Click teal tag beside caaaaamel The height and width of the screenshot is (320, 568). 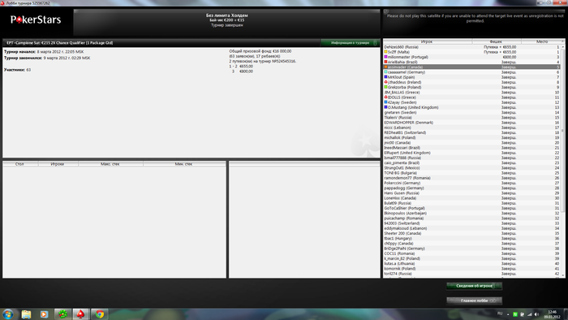385,72
